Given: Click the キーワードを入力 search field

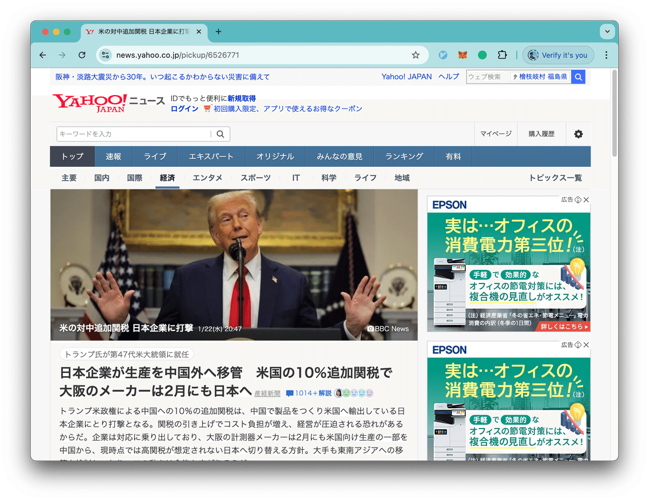Looking at the screenshot, I should click(134, 134).
